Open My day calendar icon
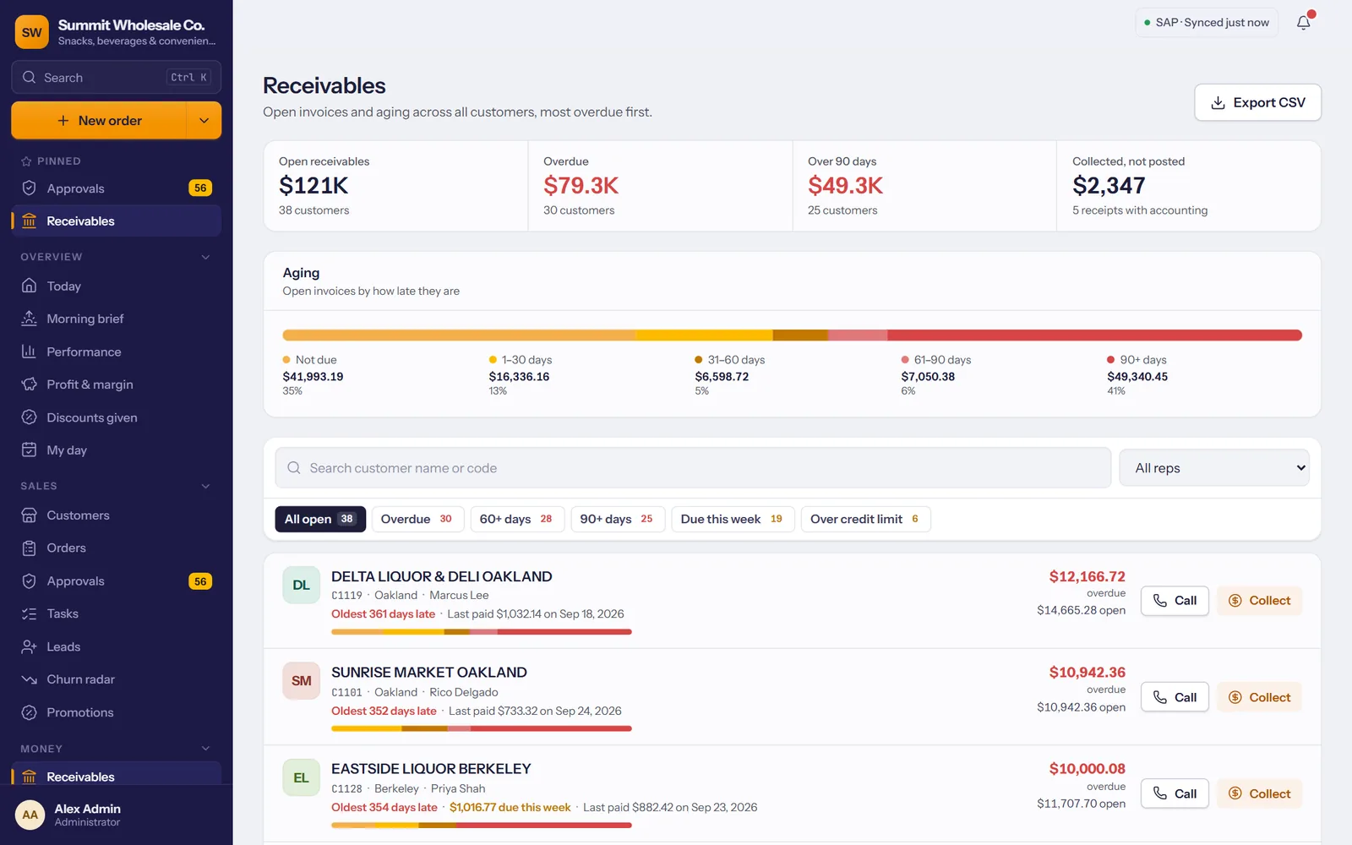 (30, 450)
